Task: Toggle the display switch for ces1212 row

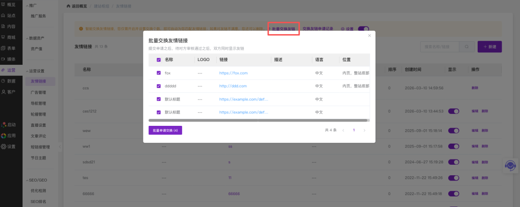Action: coord(454,111)
